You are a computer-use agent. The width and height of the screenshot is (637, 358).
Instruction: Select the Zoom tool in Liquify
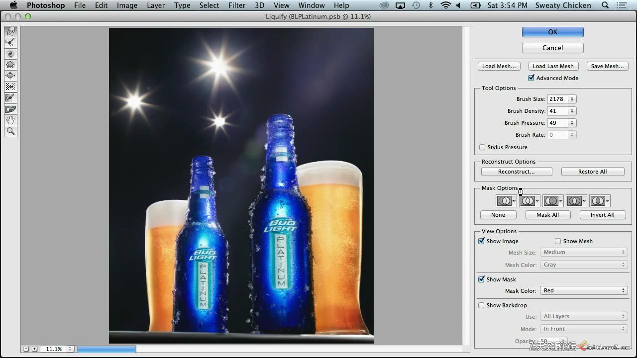click(10, 132)
